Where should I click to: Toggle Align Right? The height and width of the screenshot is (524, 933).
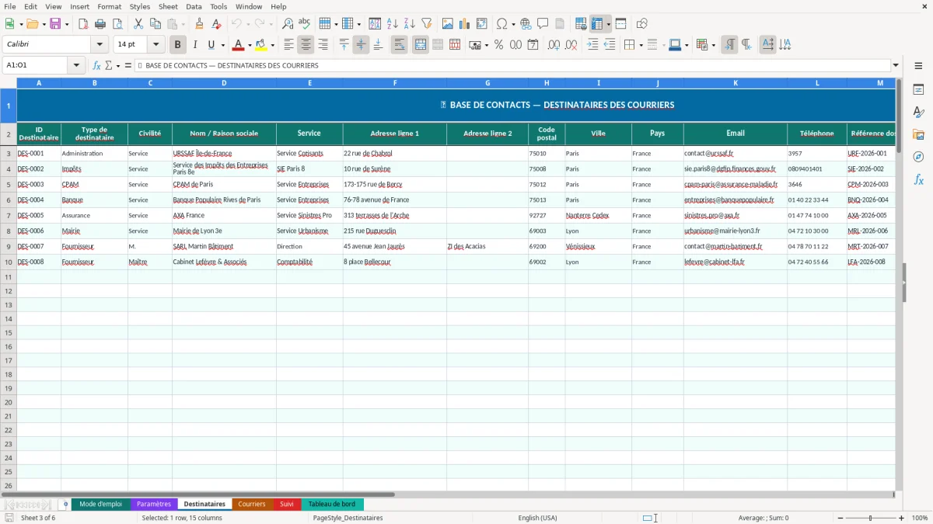click(323, 45)
